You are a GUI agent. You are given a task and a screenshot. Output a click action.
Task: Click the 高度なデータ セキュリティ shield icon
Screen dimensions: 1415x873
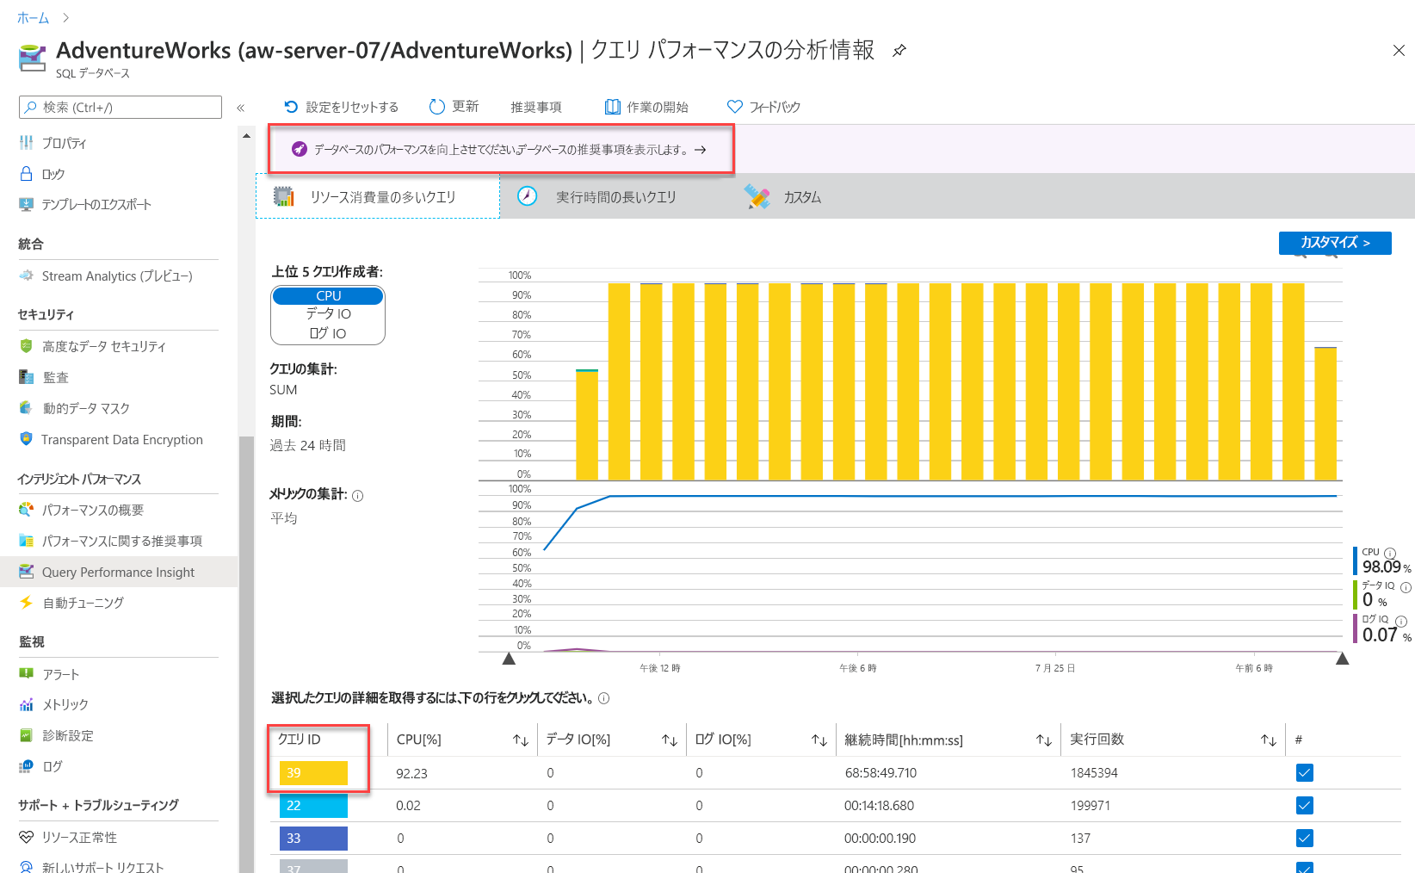(x=27, y=346)
